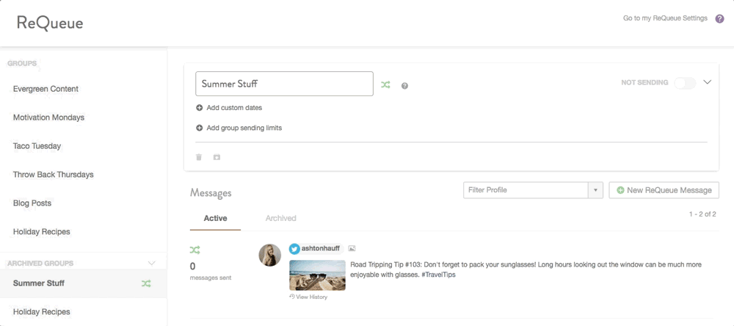734x326 pixels.
Task: Click the archive group icon beside the trash
Action: [x=217, y=157]
